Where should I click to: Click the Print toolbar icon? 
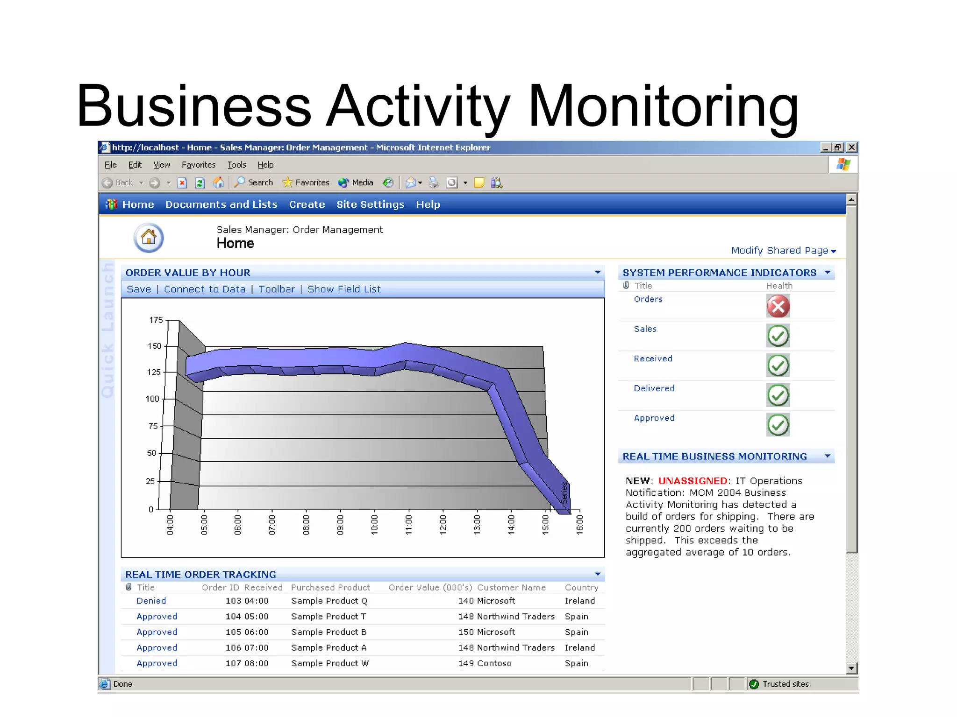[x=434, y=183]
